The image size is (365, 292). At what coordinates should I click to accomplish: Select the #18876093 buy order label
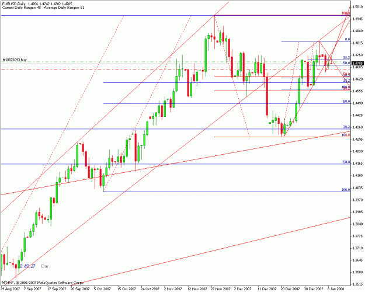coord(15,60)
